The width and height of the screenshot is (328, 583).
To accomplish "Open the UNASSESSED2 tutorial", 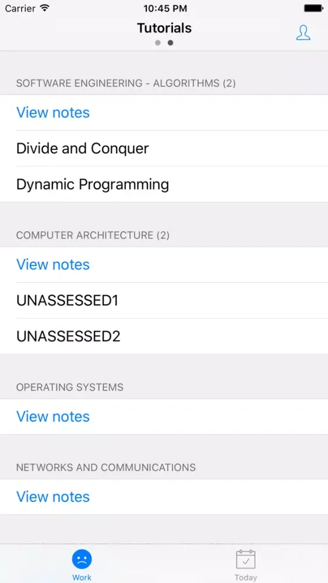I will point(164,336).
